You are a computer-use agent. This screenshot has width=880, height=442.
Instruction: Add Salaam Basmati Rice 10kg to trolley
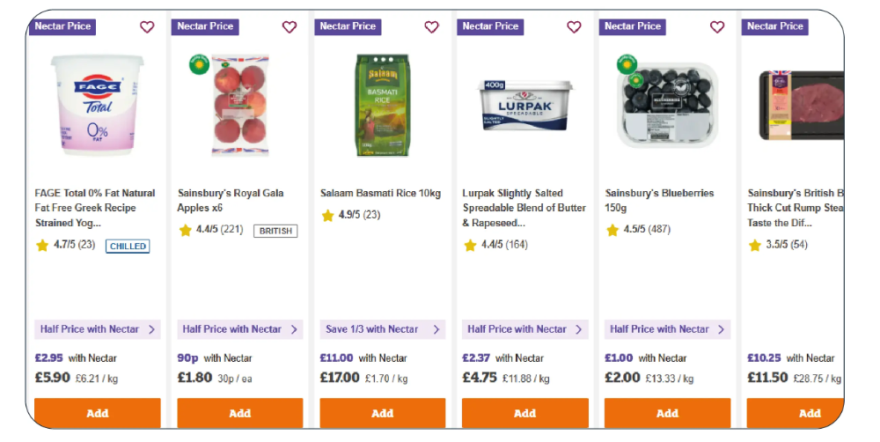click(383, 413)
